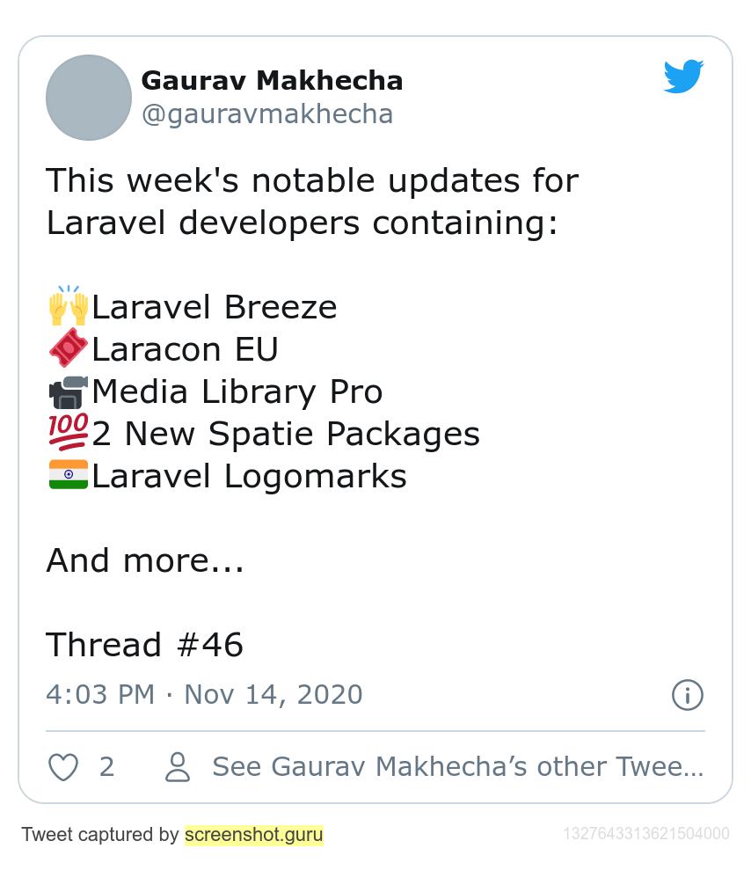Click the 100 points emoji

point(69,432)
